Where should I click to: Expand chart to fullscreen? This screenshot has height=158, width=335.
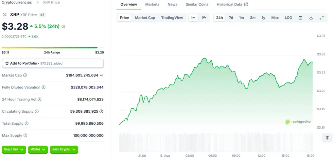click(x=321, y=18)
